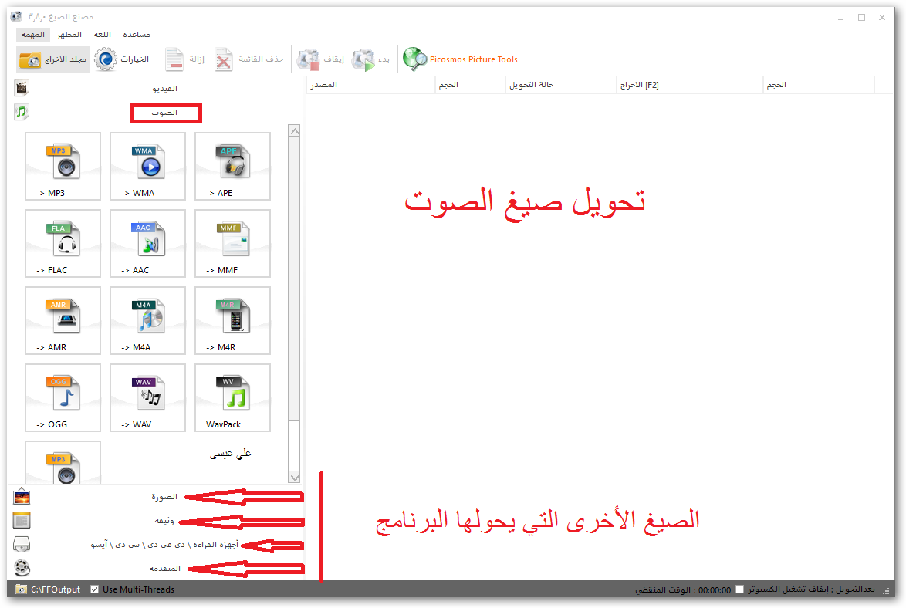Click the APE audio format icon
Viewport: 906px width, 608px height.
pyautogui.click(x=232, y=166)
